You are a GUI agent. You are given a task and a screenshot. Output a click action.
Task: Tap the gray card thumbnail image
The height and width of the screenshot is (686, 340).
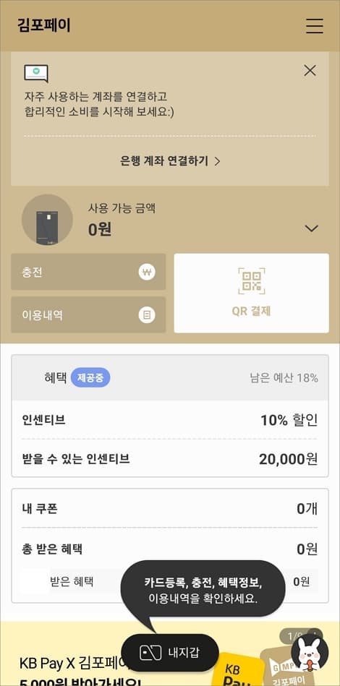click(47, 220)
